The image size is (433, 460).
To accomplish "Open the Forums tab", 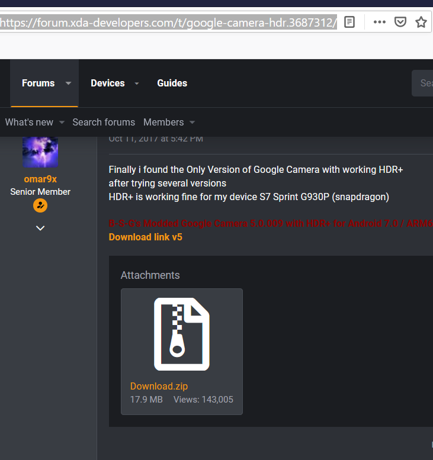I will click(x=38, y=83).
